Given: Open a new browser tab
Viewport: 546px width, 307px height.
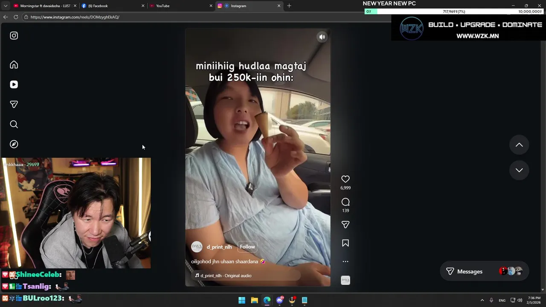Looking at the screenshot, I should click(x=289, y=6).
